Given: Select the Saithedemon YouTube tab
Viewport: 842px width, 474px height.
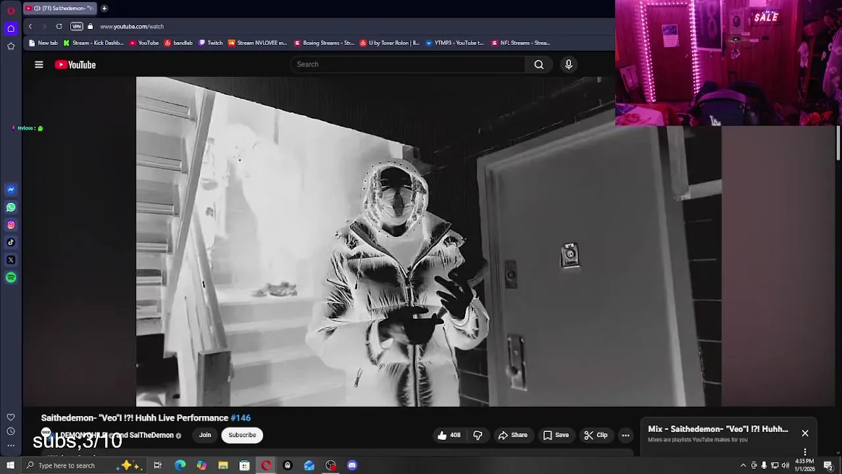Looking at the screenshot, I should coord(59,9).
